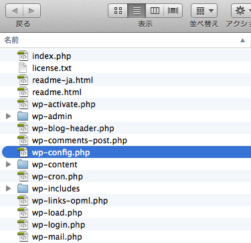Click the wp-includes folder icon
Viewport: 251px width, 243px height.
click(x=23, y=189)
